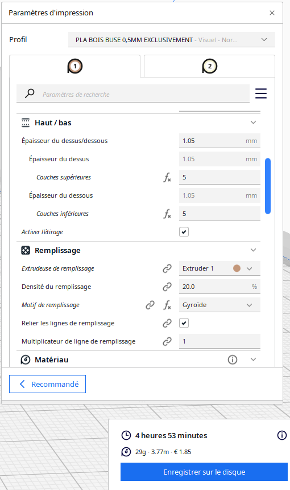Toggle Relier les lignes de remplissage checkbox
The width and height of the screenshot is (290, 490).
coord(184,323)
